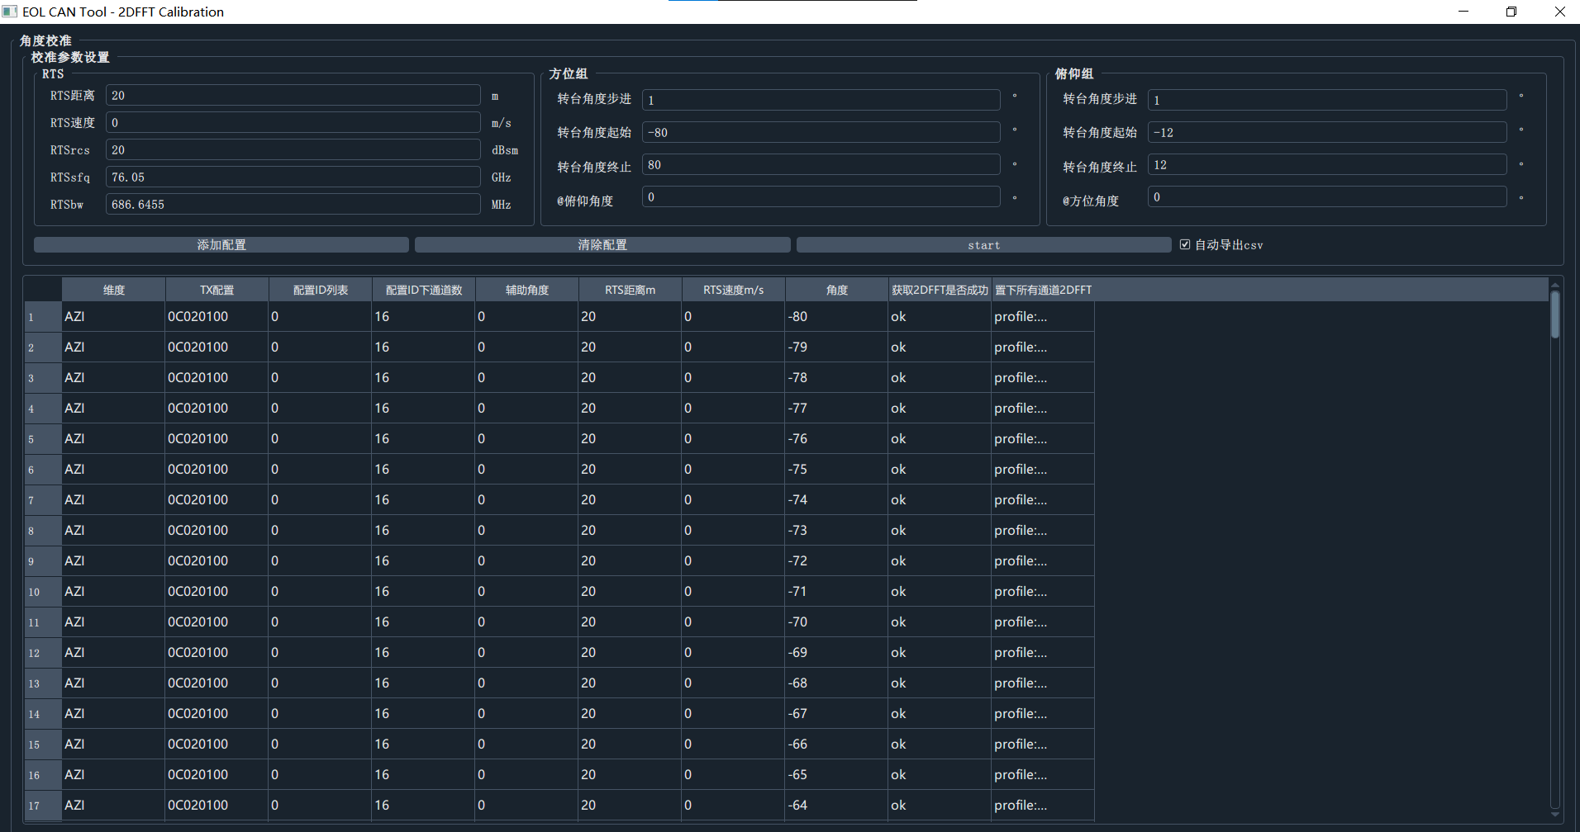Click the 角度 column header
This screenshot has height=832, width=1580.
(x=836, y=290)
